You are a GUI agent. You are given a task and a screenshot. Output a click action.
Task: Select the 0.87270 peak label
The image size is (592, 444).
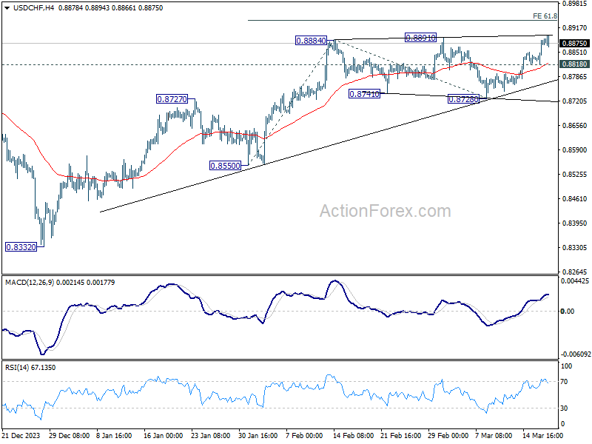click(172, 99)
